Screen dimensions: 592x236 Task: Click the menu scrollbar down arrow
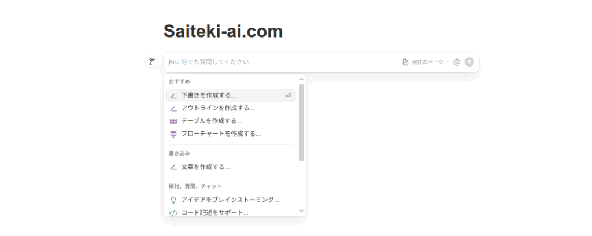(301, 212)
